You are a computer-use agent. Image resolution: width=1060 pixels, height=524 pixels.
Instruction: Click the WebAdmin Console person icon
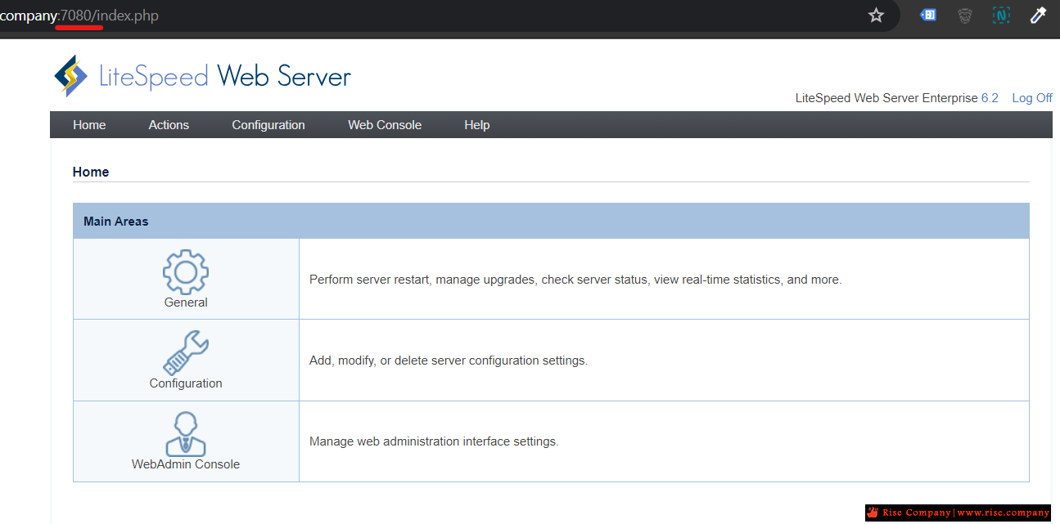coord(186,433)
